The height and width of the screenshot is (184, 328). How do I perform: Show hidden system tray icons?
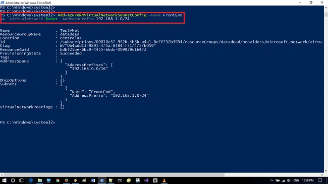coord(271,180)
